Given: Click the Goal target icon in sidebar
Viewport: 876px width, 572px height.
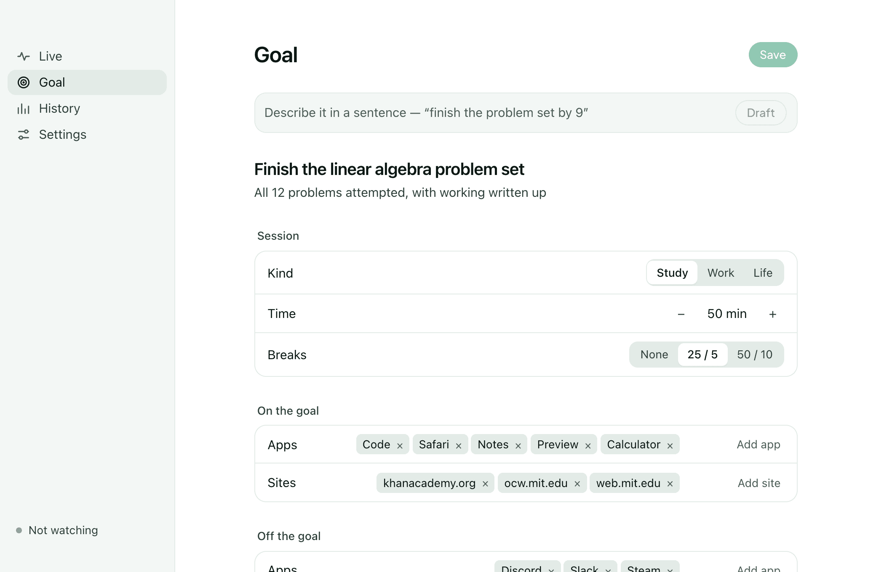Looking at the screenshot, I should [x=24, y=82].
